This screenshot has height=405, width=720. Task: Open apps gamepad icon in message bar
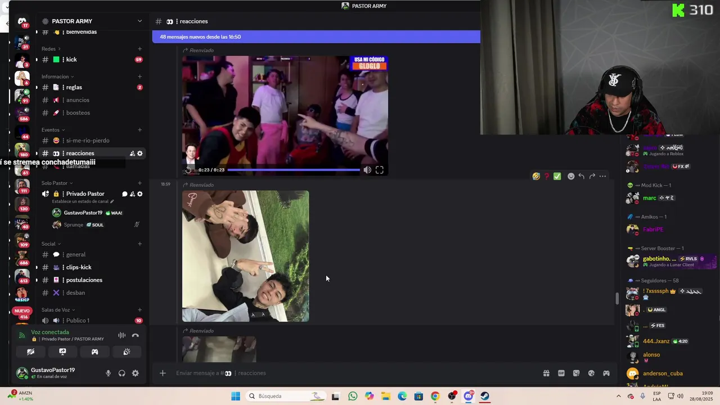coord(606,373)
